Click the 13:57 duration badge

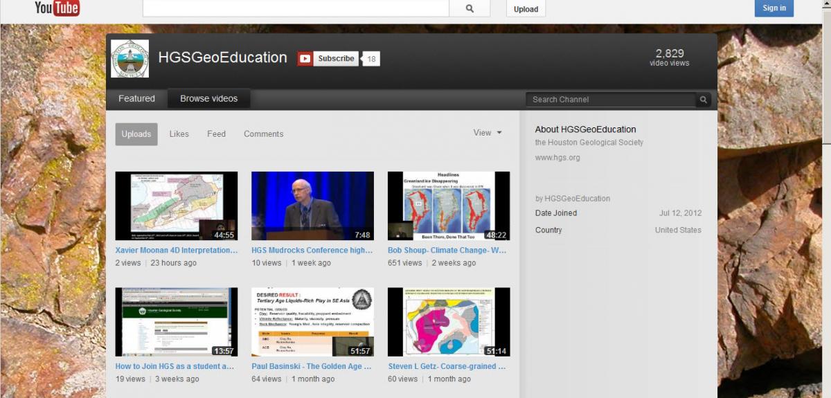pos(224,351)
